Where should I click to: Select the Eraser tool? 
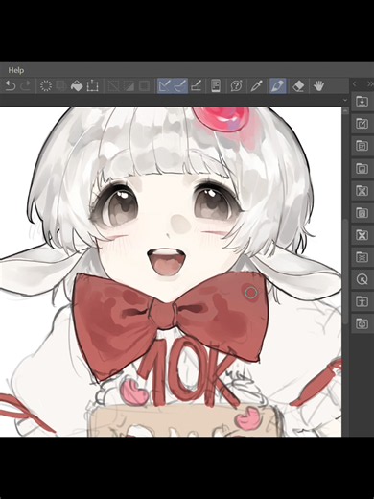click(x=298, y=85)
